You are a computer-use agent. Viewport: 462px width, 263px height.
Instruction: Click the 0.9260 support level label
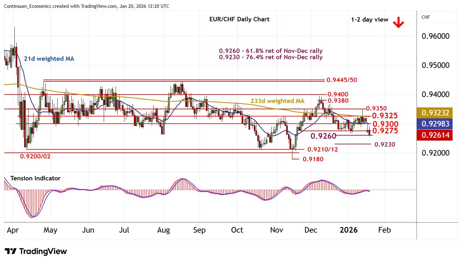coord(323,136)
